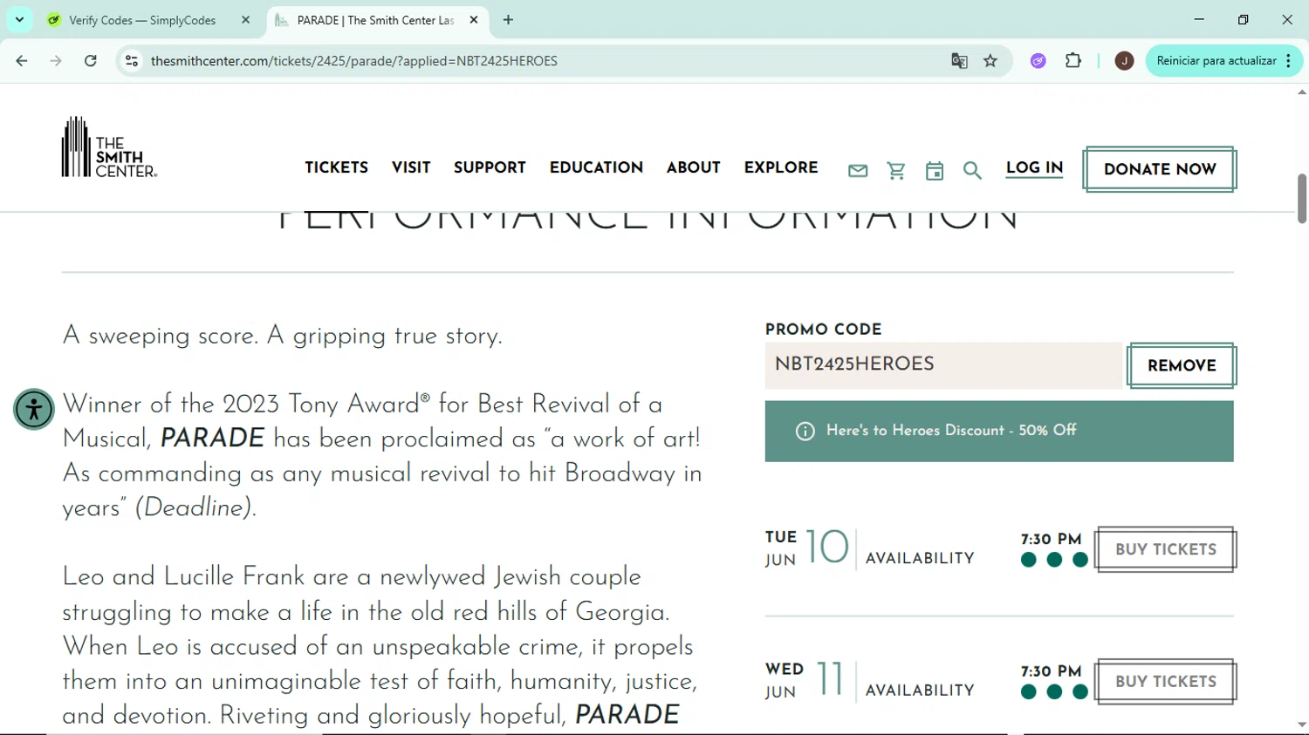
Task: Restore down the browser window
Action: coord(1243,19)
